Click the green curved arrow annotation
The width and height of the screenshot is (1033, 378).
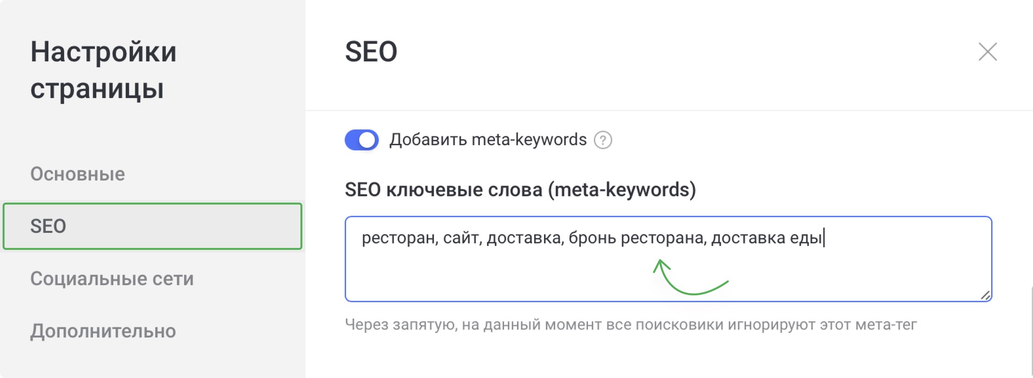tap(689, 279)
